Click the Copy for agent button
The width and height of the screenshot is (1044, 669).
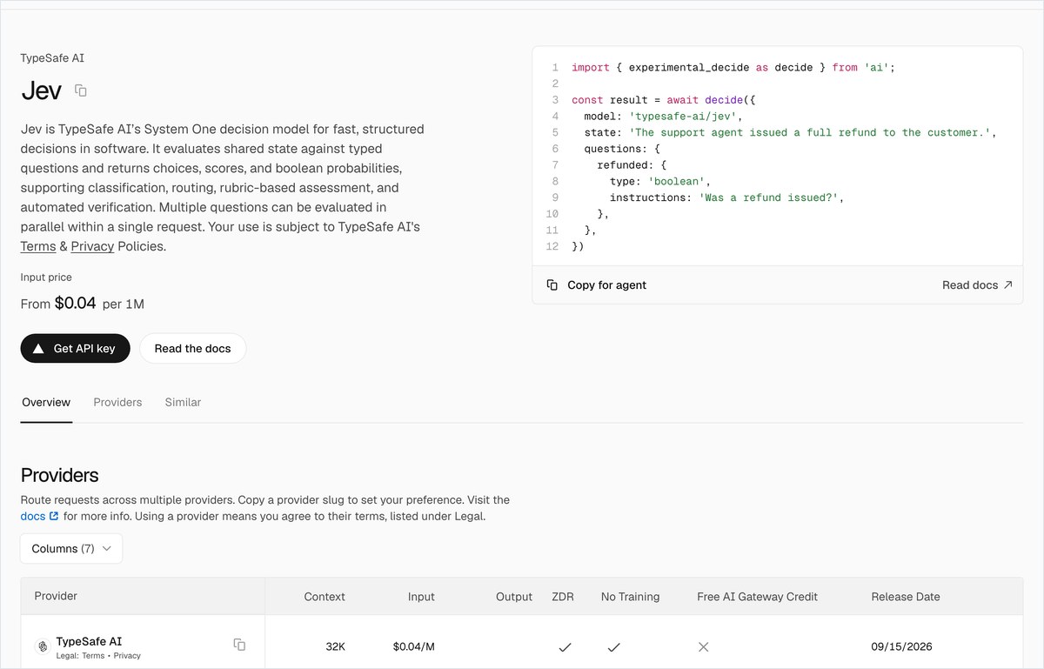pos(597,285)
